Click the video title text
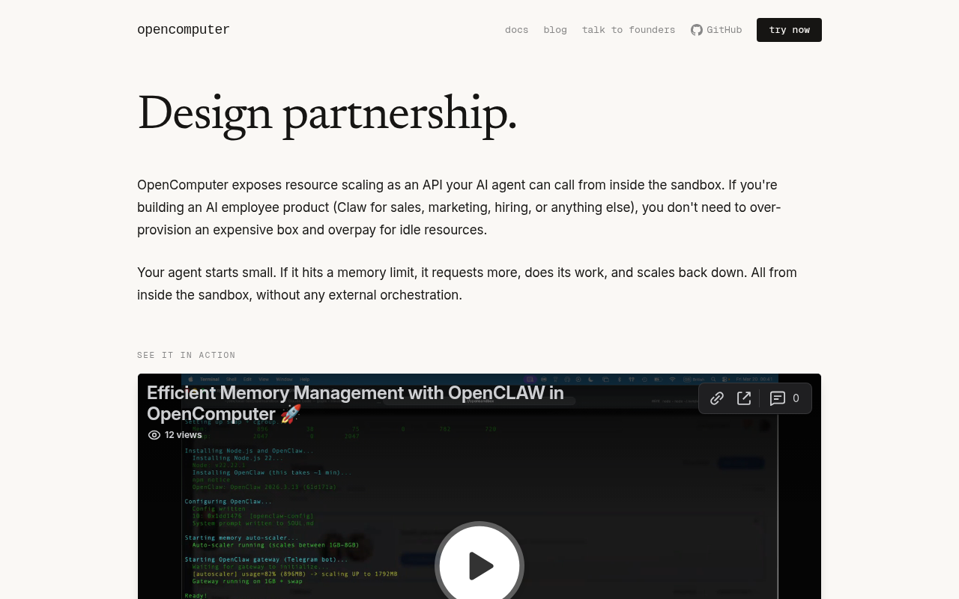This screenshot has width=959, height=599. point(355,404)
